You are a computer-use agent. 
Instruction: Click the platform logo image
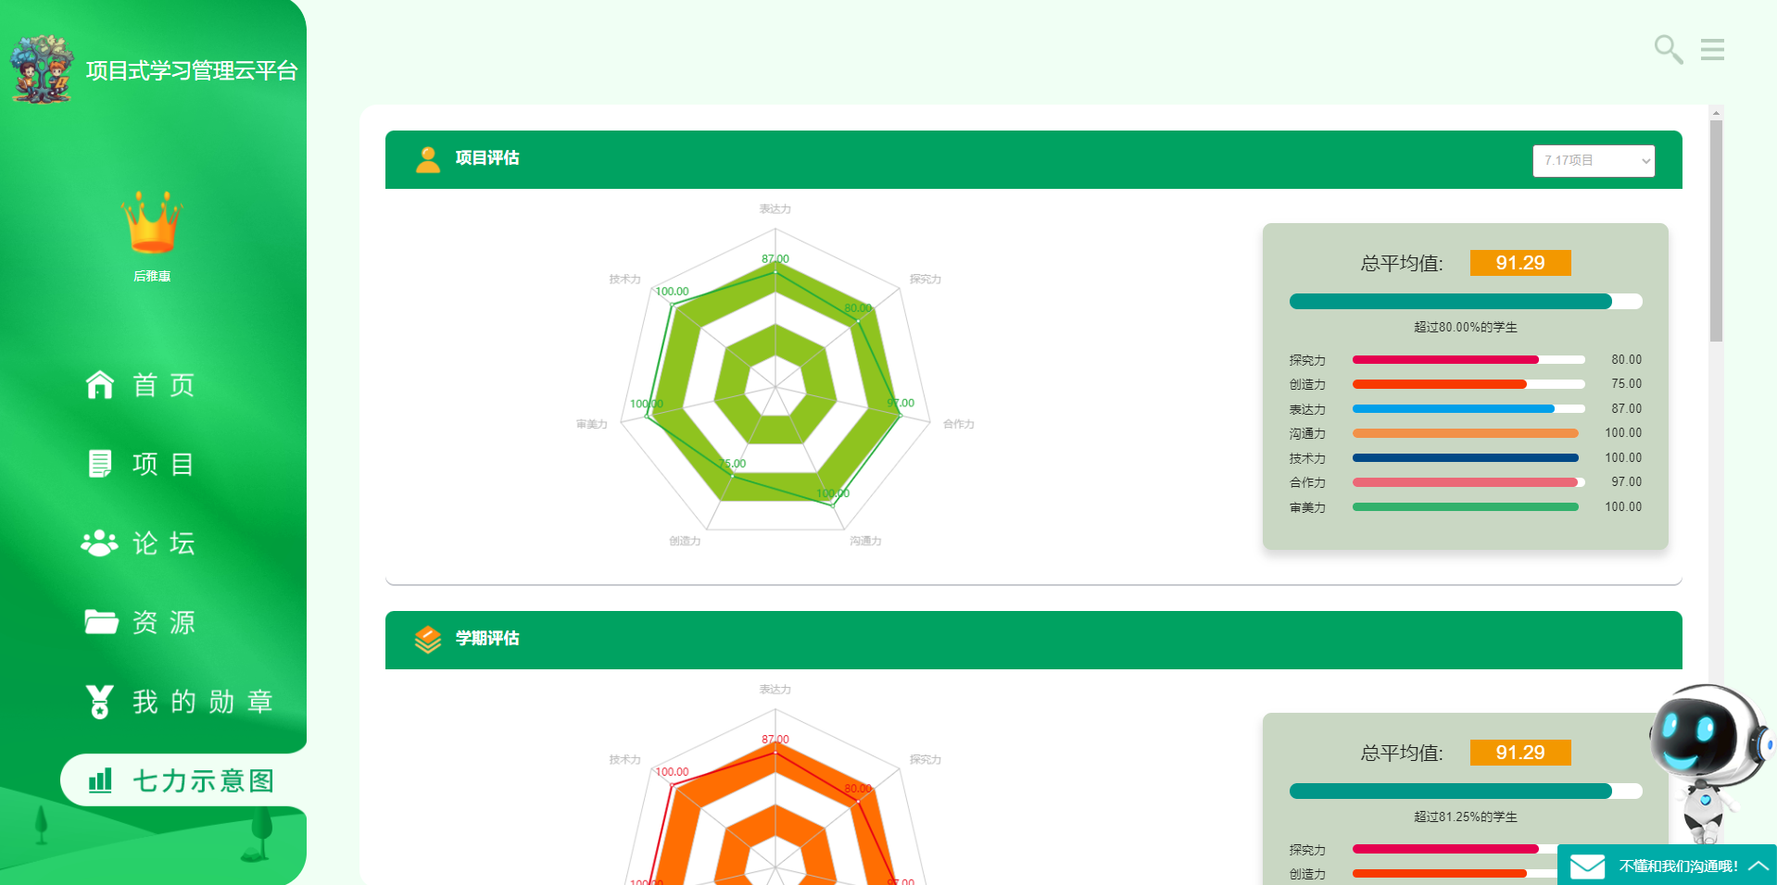pyautogui.click(x=42, y=69)
